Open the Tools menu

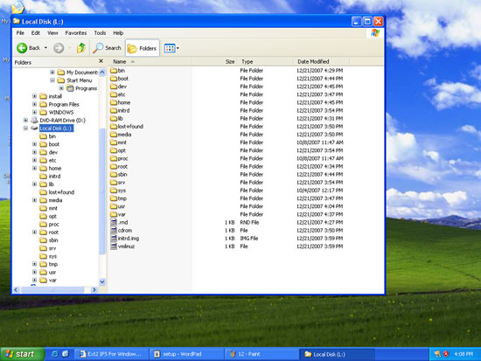click(x=100, y=33)
